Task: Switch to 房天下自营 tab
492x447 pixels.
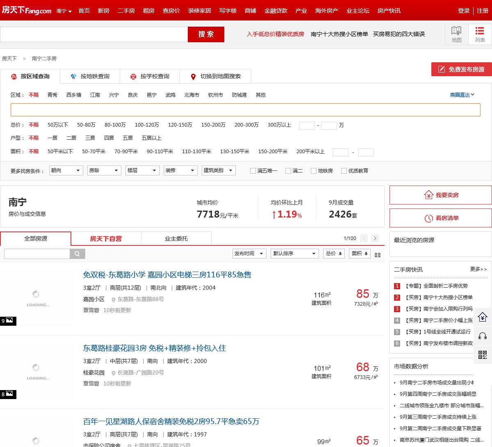Action: pyautogui.click(x=106, y=238)
